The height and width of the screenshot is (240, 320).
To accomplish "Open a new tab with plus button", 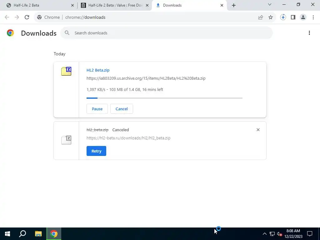I will [234, 5].
